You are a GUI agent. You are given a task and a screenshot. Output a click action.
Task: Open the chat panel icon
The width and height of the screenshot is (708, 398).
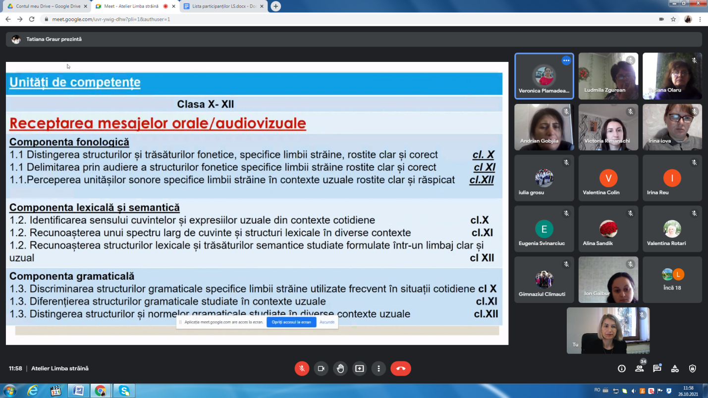[x=657, y=368]
